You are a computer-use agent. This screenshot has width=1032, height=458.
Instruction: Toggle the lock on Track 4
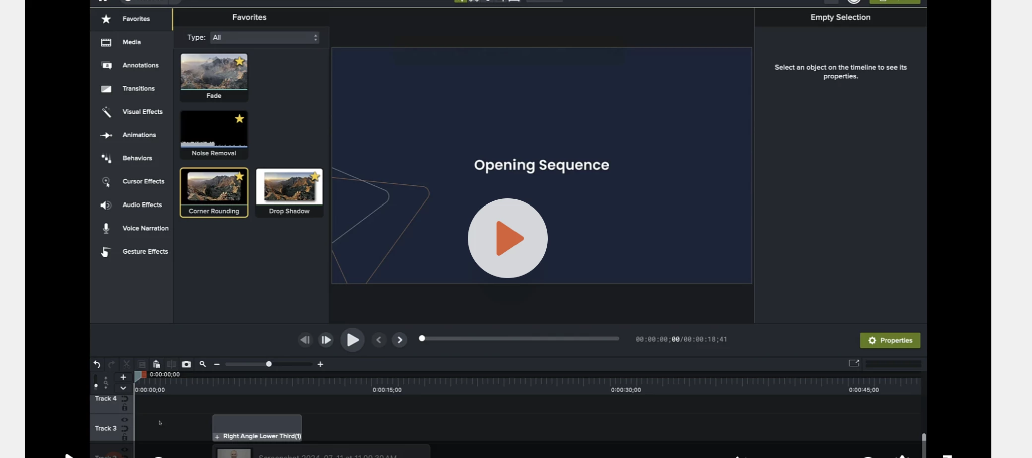pyautogui.click(x=125, y=407)
